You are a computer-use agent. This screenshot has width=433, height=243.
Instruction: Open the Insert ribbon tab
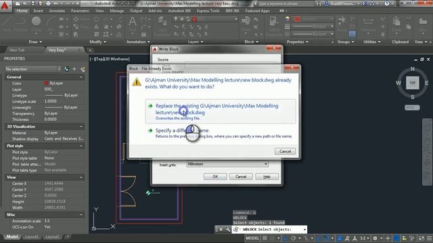tap(38, 11)
